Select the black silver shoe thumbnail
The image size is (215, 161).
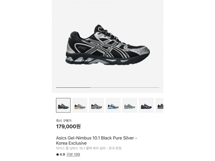[x=63, y=105]
